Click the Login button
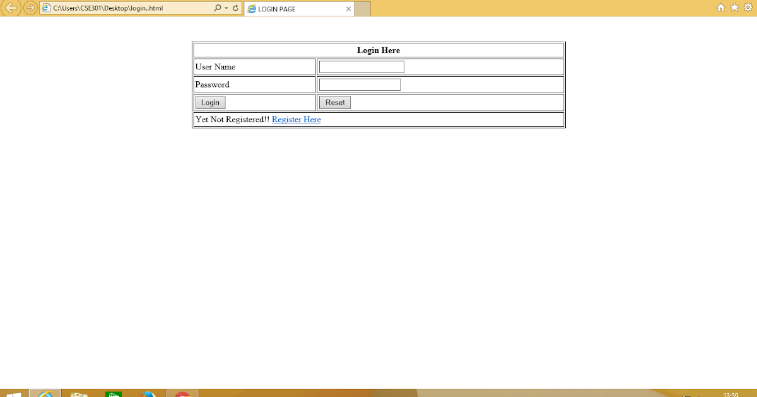The width and height of the screenshot is (757, 397). pos(210,102)
